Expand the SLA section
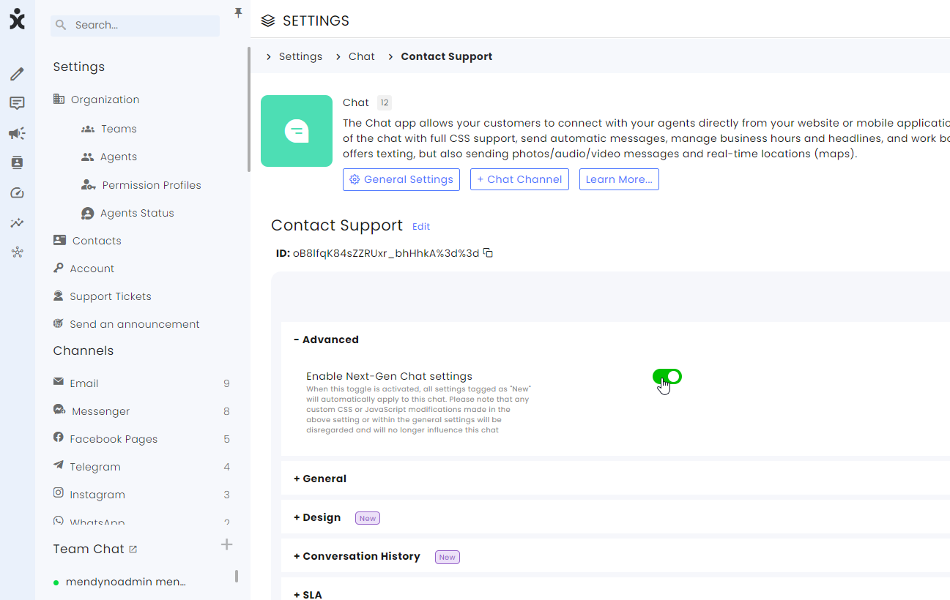Image resolution: width=950 pixels, height=600 pixels. point(308,594)
